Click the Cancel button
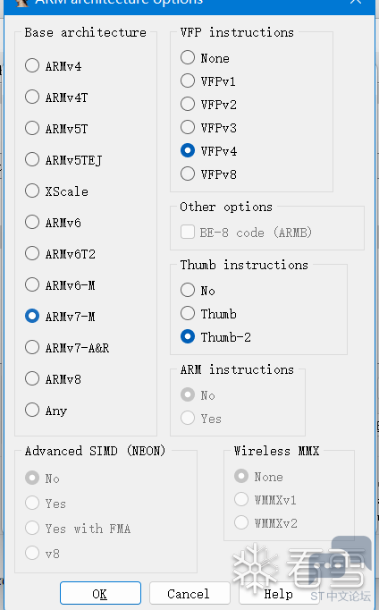Image resolution: width=379 pixels, height=610 pixels. [x=189, y=593]
